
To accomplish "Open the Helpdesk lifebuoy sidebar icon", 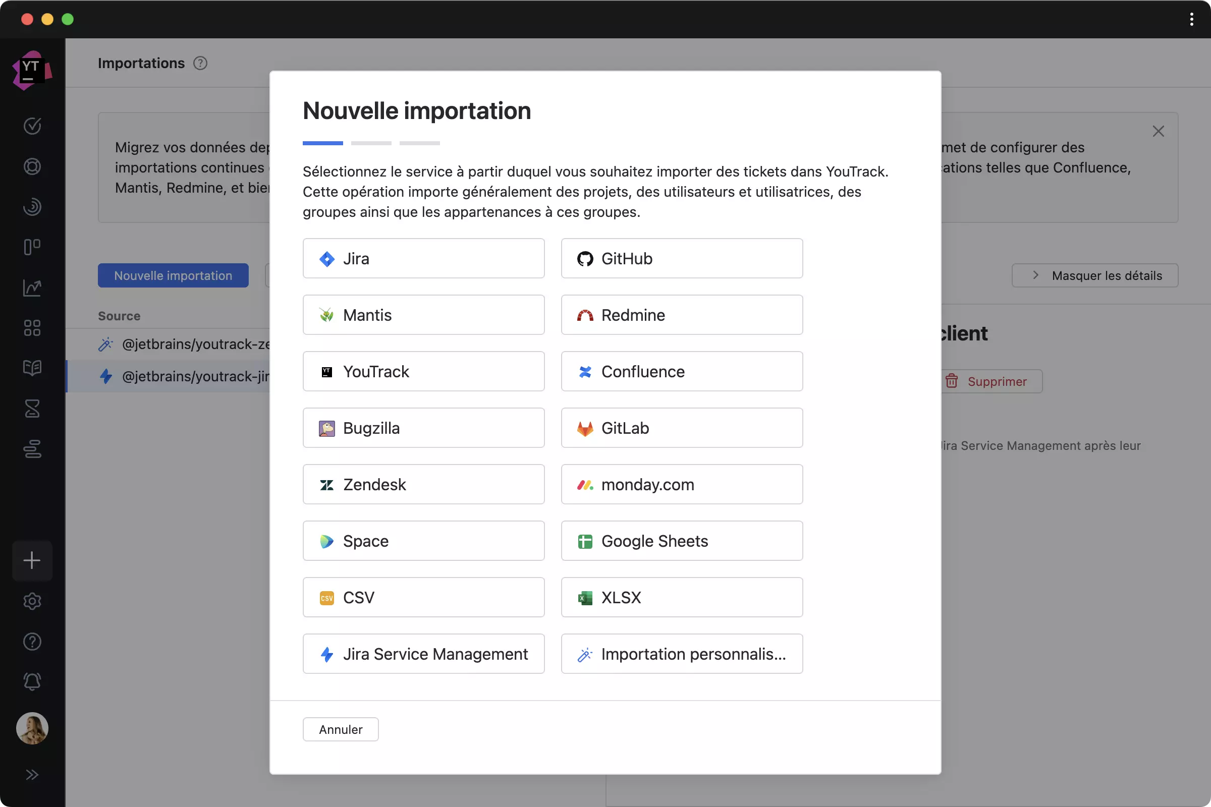I will 32,166.
